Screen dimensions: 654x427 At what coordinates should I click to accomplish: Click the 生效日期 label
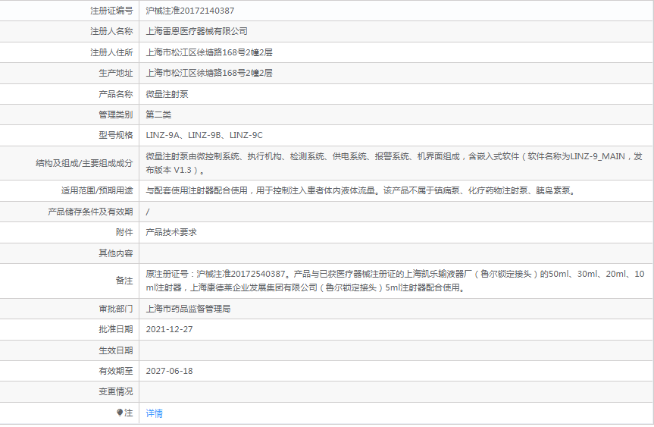(115, 350)
